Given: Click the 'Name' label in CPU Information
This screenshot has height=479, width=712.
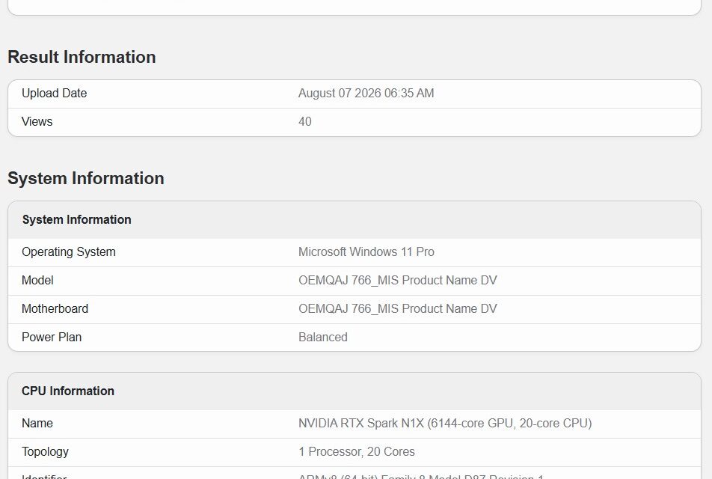Looking at the screenshot, I should tap(37, 424).
